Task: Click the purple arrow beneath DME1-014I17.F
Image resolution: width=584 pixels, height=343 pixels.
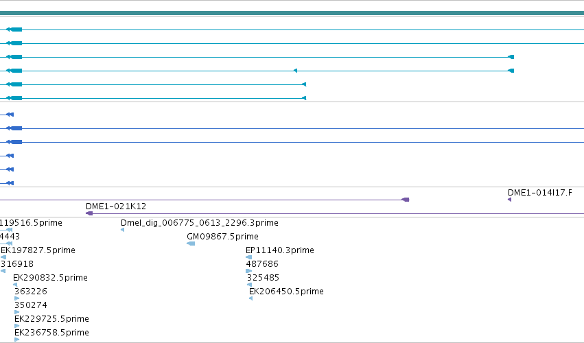Action: click(x=509, y=200)
